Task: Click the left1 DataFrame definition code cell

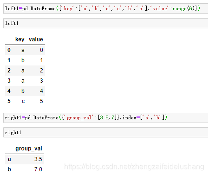Action: pos(106,9)
